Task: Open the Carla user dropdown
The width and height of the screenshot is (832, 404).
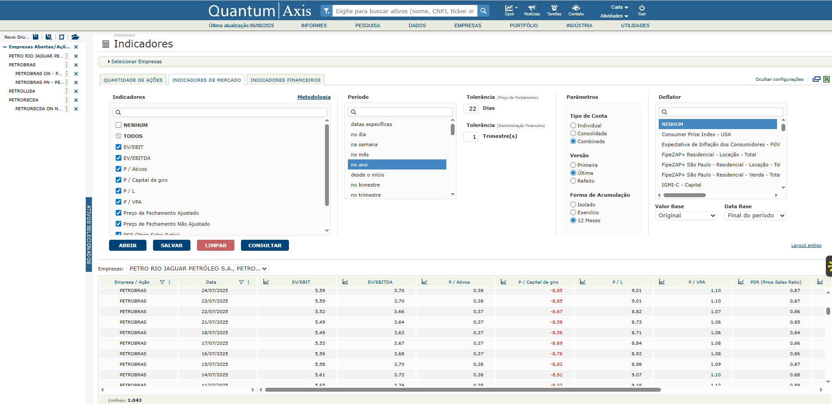Action: [620, 7]
